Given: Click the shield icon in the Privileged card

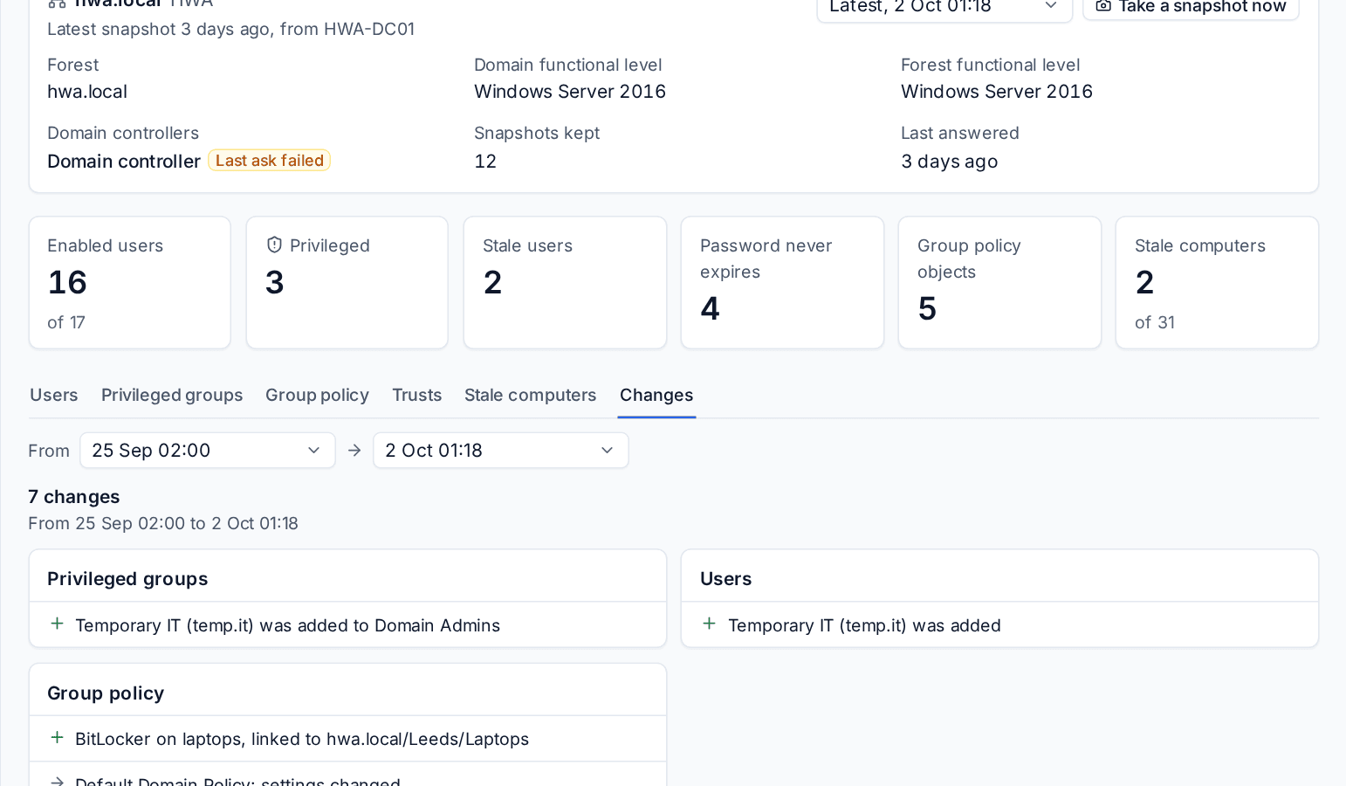Looking at the screenshot, I should 274,245.
